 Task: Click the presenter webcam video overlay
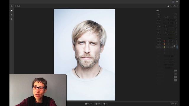pyautogui.click(x=38, y=90)
